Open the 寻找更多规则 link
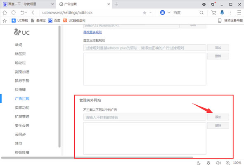Viewport: 244px width, 166px height. point(92,32)
